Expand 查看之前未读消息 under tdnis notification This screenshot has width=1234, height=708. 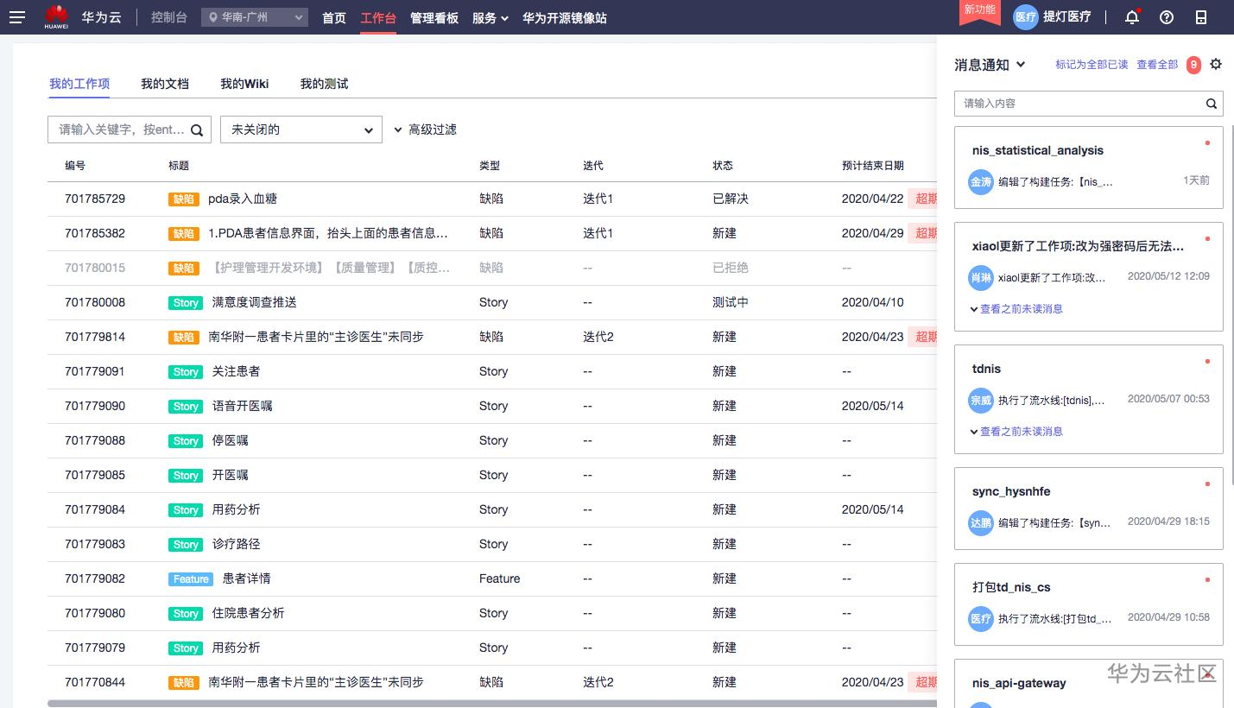1016,432
